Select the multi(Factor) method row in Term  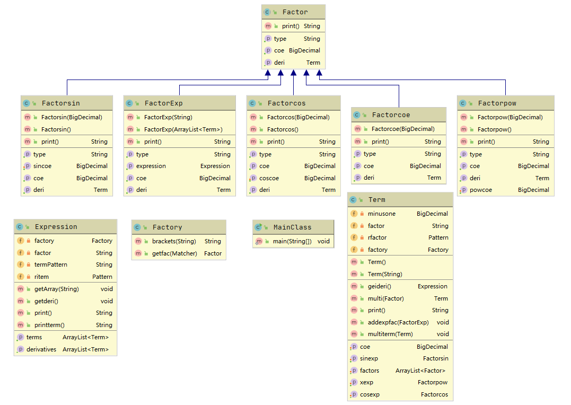tap(400, 298)
